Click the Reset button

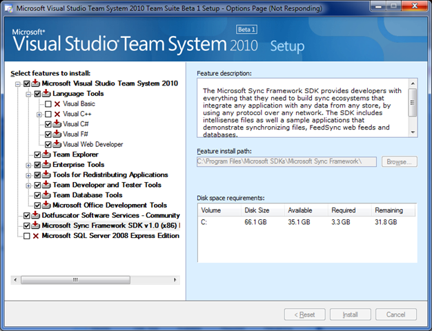tap(305, 314)
